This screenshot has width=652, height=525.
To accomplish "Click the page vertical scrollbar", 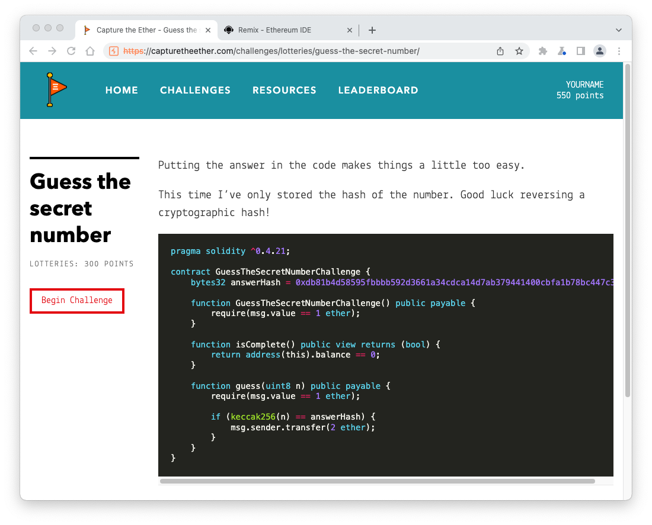I will pos(628,230).
